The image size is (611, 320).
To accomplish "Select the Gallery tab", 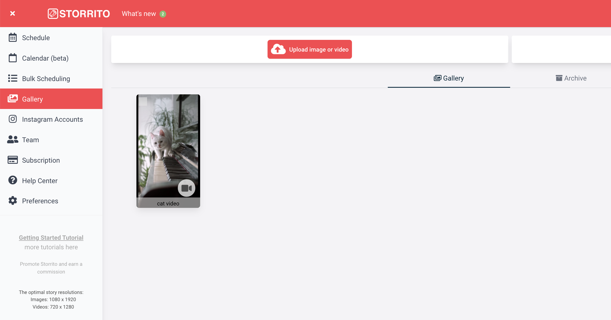I will tap(449, 78).
